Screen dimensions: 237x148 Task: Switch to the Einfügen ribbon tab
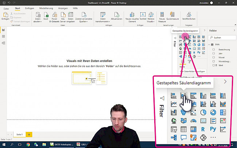coord(30,8)
